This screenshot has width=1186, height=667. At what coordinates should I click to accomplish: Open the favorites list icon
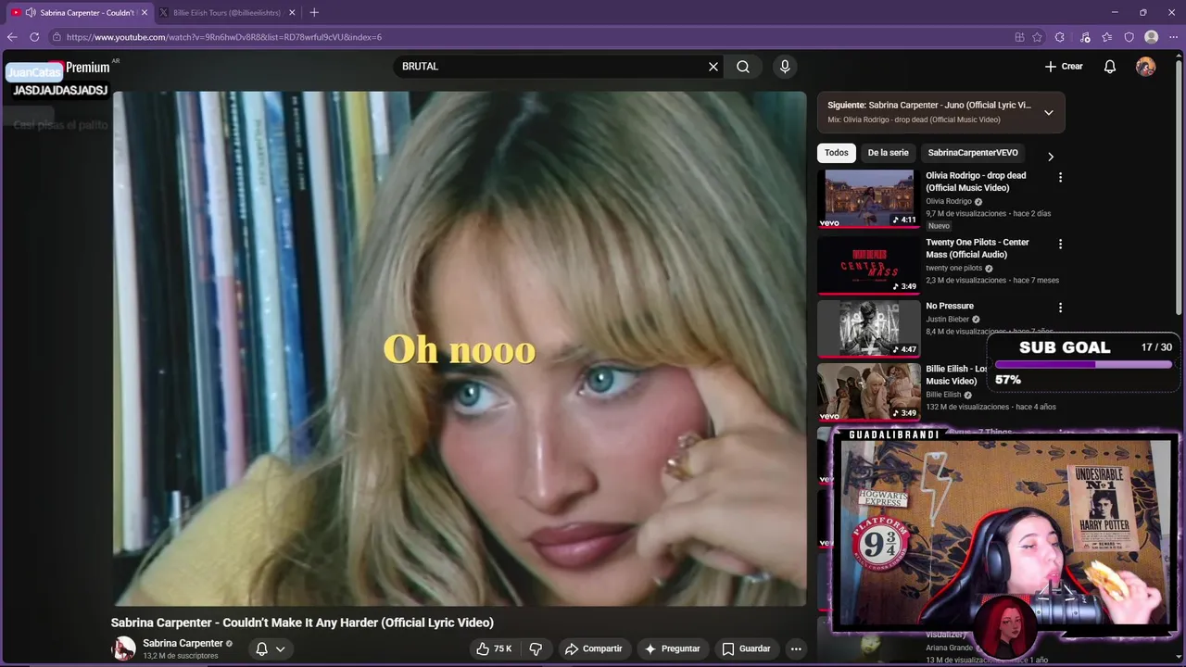pos(1107,37)
